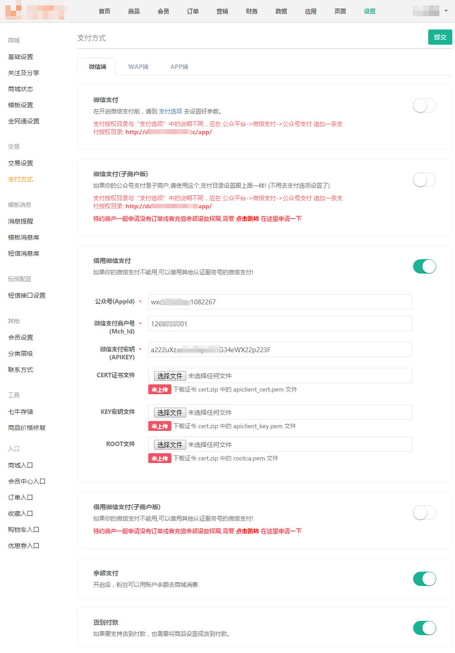Image resolution: width=455 pixels, height=653 pixels.
Task: Choose file for KEY密钥文件
Action: (170, 413)
